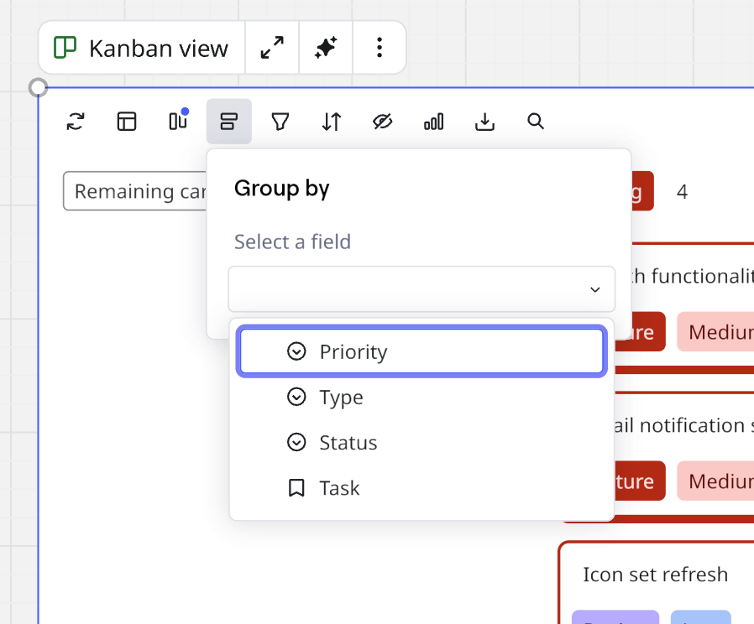Choose Priority from field list
Screen dimensions: 754x624
[422, 351]
